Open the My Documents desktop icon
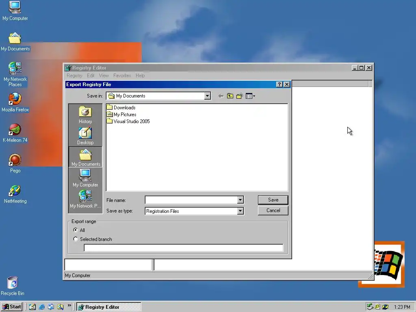Screen dimensions: 416x312 [15, 42]
